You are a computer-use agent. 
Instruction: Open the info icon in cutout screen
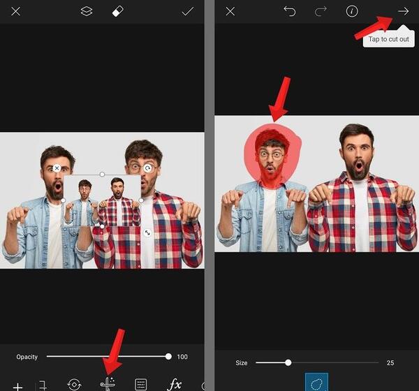[352, 11]
